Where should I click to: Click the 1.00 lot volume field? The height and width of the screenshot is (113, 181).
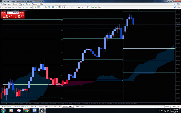pyautogui.click(x=13, y=13)
